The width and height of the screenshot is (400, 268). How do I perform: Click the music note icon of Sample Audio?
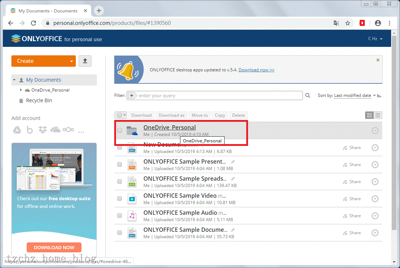click(x=132, y=216)
